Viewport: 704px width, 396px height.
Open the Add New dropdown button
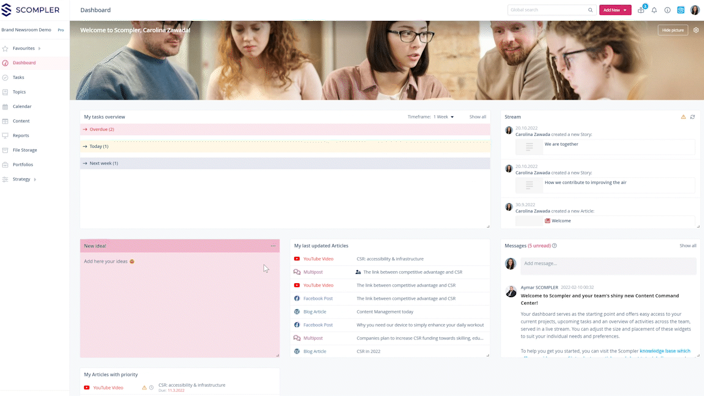[x=615, y=10]
